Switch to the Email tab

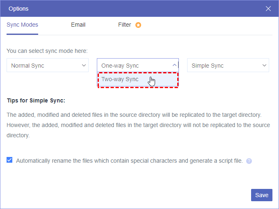pos(78,25)
